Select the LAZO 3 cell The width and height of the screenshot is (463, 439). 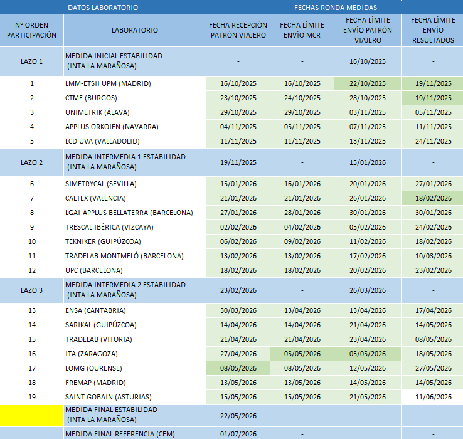[x=31, y=290]
